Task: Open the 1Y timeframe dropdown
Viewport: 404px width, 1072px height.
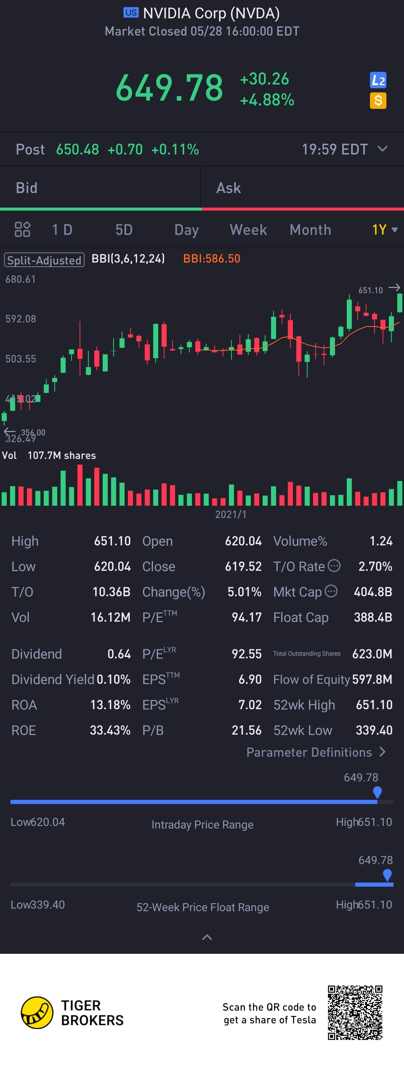Action: 385,230
